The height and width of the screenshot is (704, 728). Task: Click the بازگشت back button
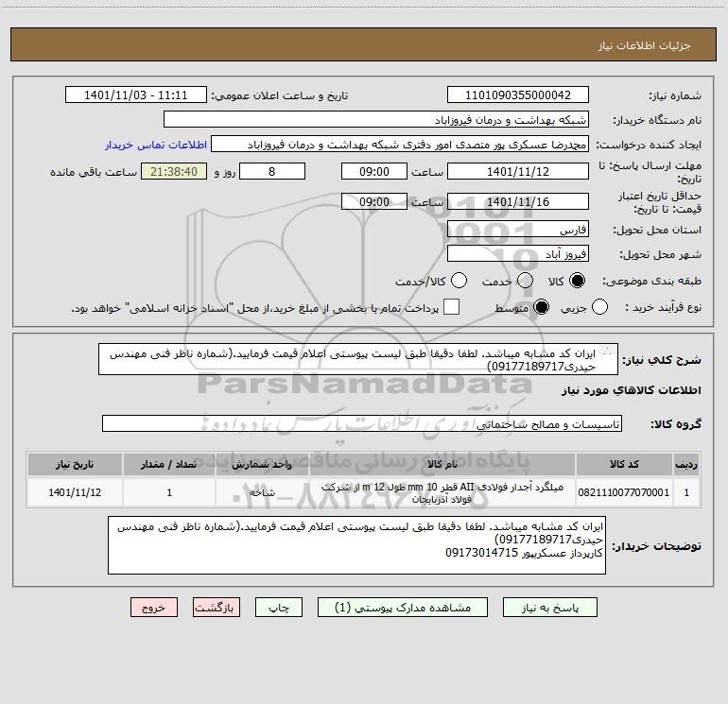[x=217, y=608]
